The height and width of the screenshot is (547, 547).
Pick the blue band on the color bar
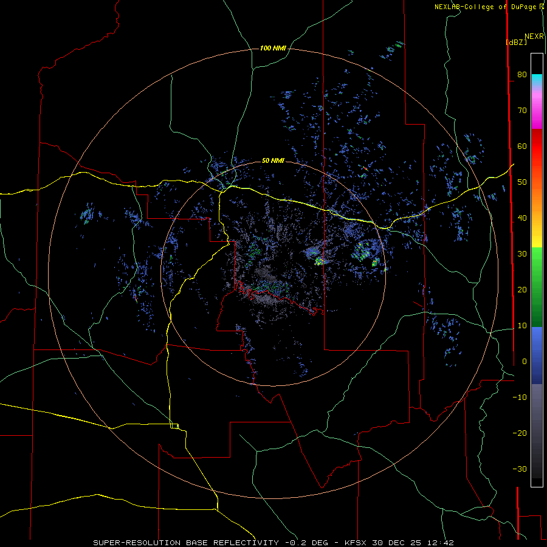click(537, 355)
